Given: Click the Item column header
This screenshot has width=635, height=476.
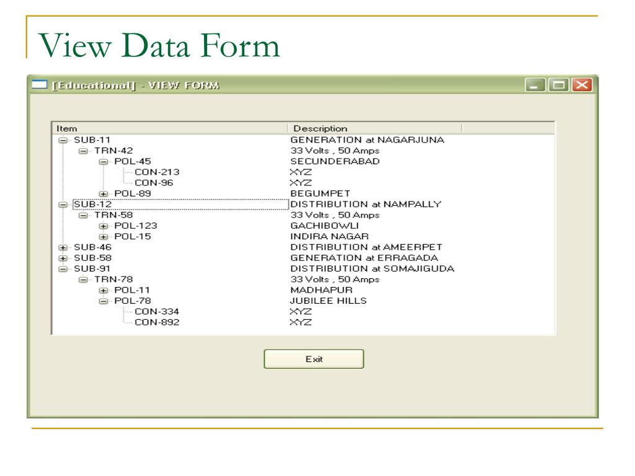Looking at the screenshot, I should click(170, 128).
